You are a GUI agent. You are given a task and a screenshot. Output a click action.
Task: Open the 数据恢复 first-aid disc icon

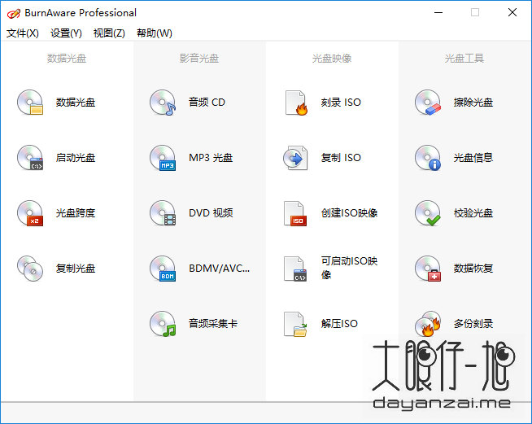tap(428, 269)
